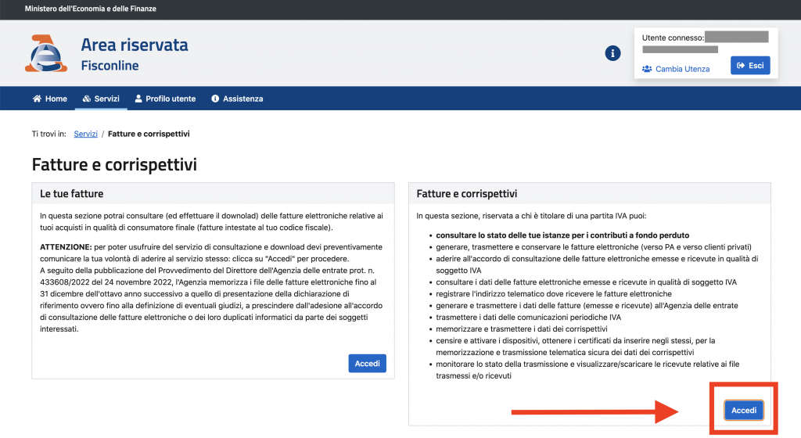This screenshot has height=438, width=801.
Task: Click the Cambia Utenza link
Action: [682, 69]
